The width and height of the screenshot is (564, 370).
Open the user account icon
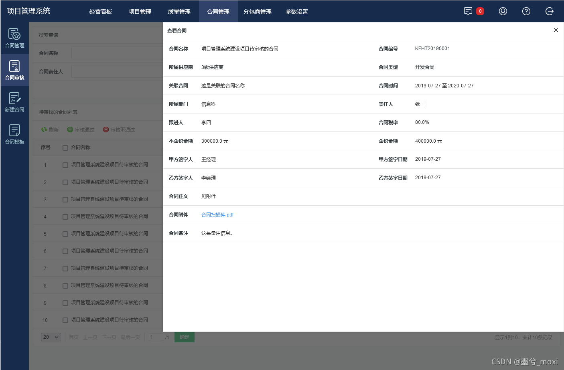(503, 11)
